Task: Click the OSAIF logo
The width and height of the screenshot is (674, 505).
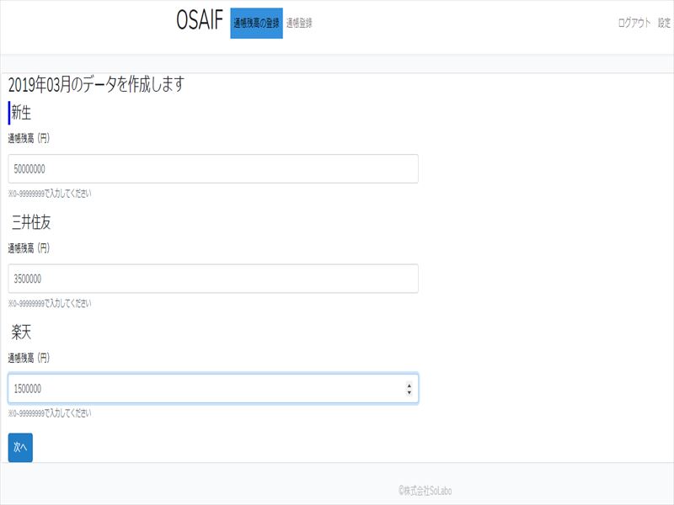Action: pyautogui.click(x=200, y=20)
